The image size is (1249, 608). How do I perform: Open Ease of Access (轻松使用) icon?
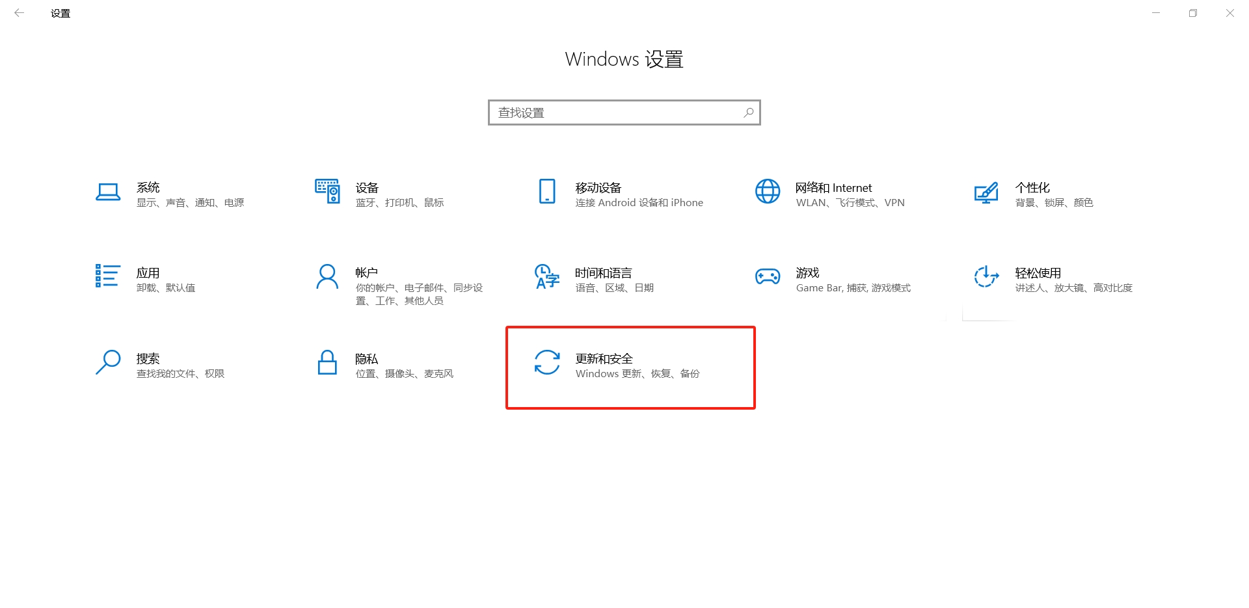(x=986, y=276)
